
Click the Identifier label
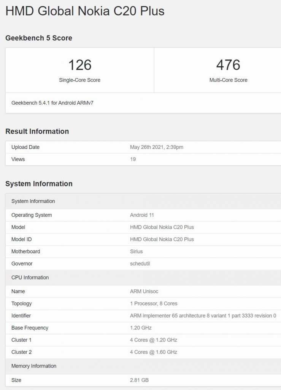click(x=21, y=316)
